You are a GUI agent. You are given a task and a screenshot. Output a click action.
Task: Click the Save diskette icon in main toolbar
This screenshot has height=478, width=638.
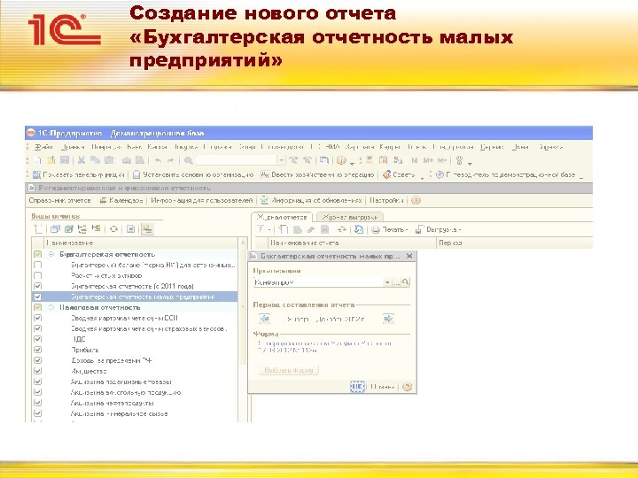[65, 160]
